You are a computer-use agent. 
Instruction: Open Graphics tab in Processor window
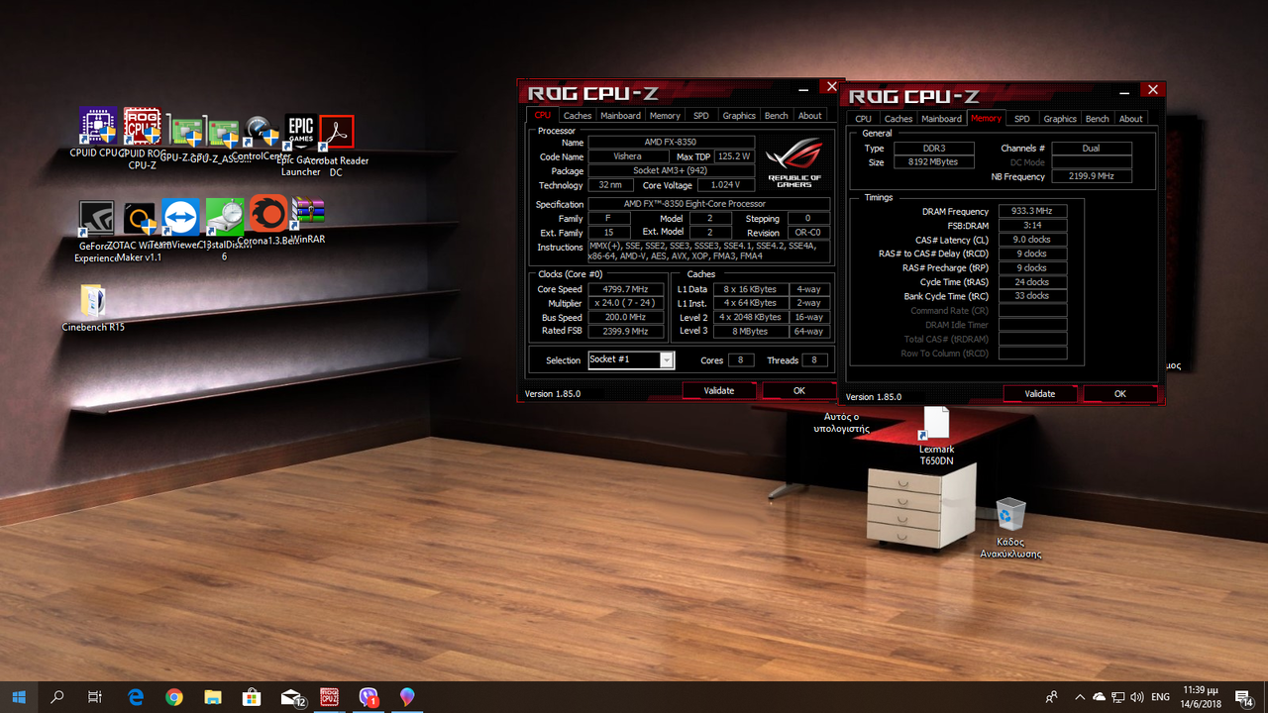tap(739, 115)
